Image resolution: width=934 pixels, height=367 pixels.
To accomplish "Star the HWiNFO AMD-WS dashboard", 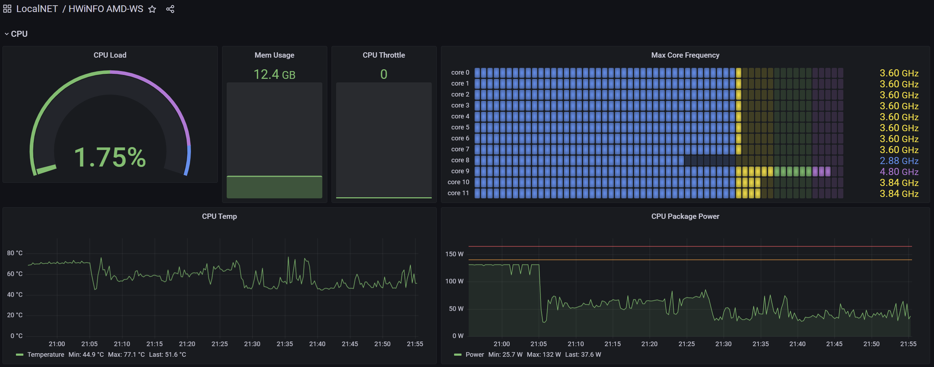I will click(x=152, y=9).
